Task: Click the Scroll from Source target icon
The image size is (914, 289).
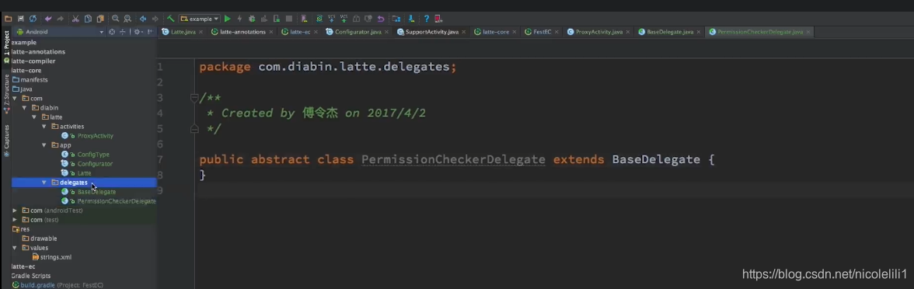Action: (112, 32)
